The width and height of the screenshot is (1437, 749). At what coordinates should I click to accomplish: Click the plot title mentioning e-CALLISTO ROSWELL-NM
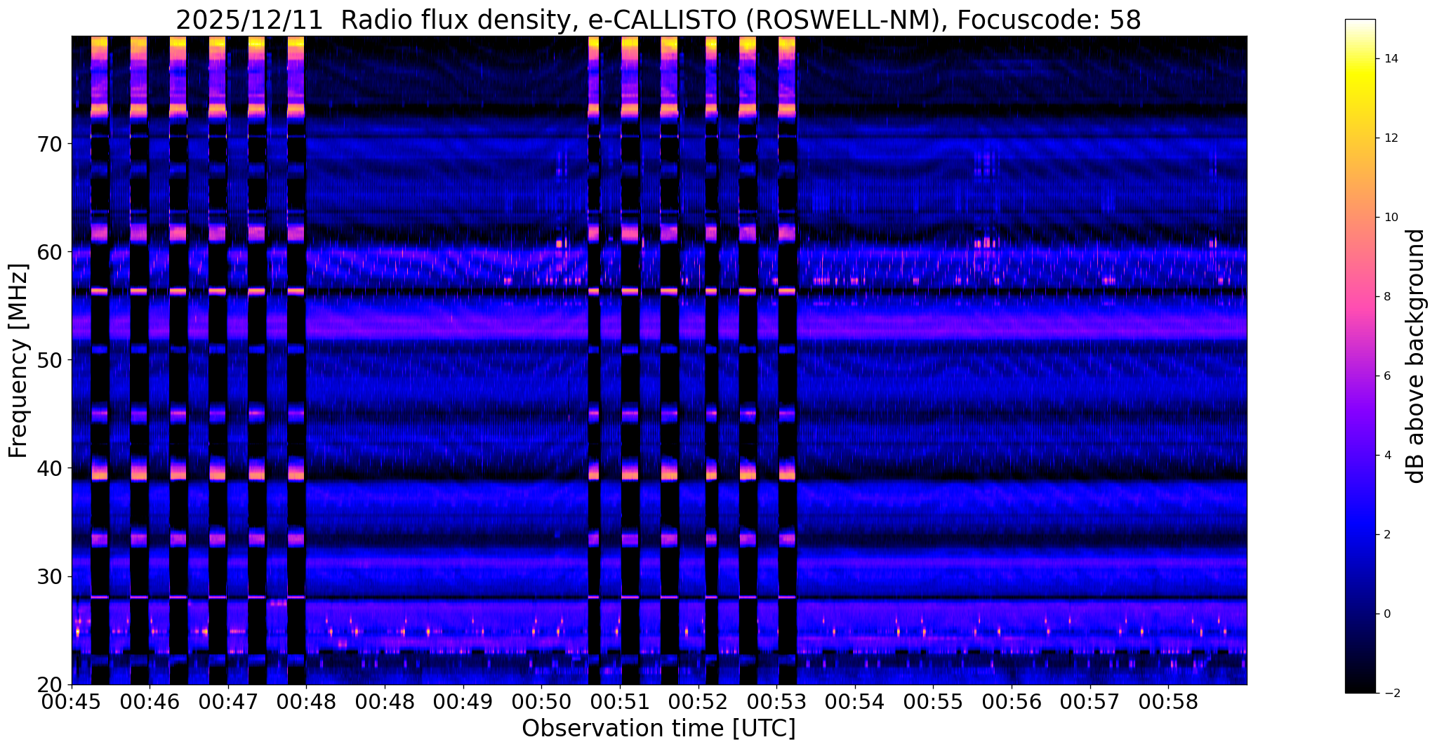[658, 20]
